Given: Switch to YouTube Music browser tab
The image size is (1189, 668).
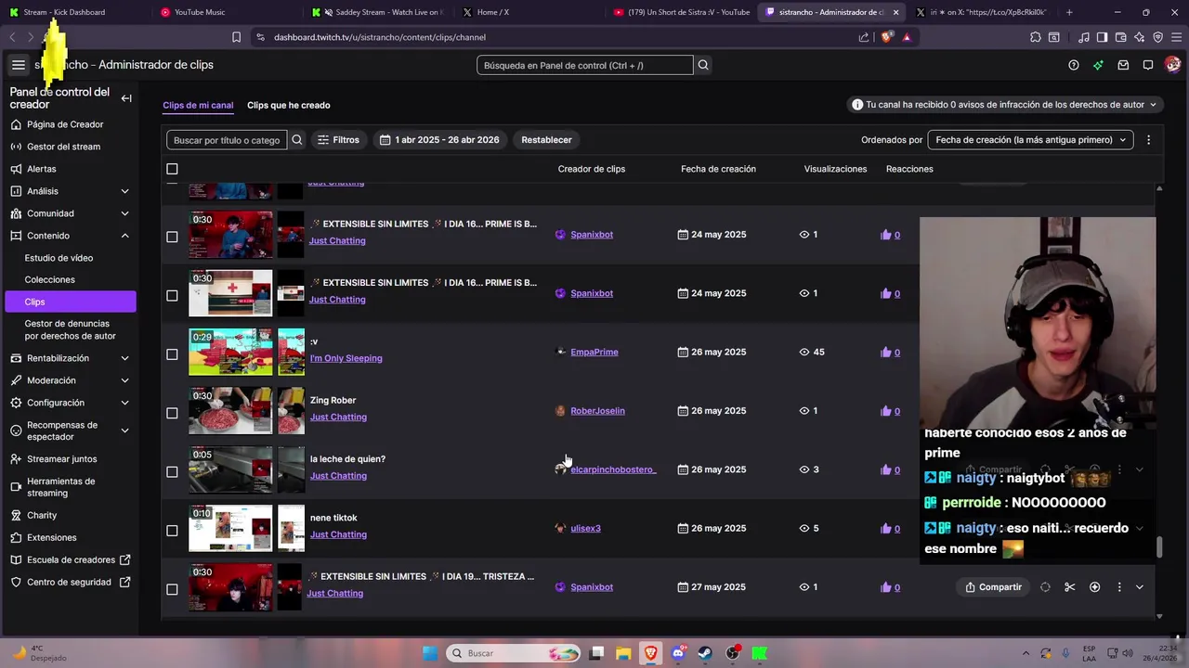Looking at the screenshot, I should [200, 12].
